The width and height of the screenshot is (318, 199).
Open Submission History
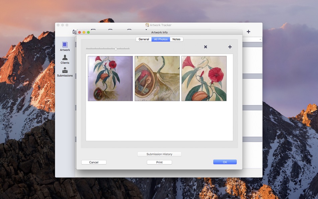coord(159,154)
